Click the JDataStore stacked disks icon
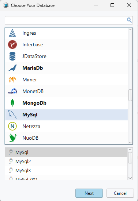Screen dimensions: 138x201 click(x=12, y=56)
